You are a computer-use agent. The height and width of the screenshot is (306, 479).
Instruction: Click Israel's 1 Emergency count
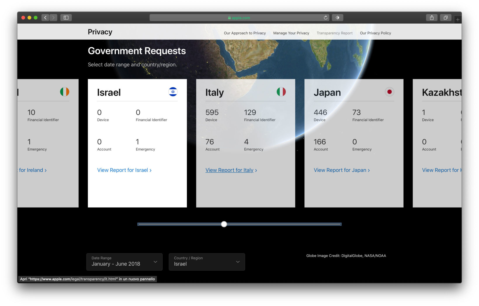[x=138, y=142]
